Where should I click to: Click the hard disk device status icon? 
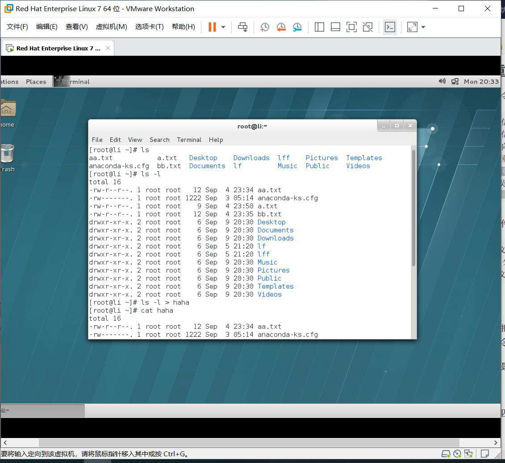(x=446, y=454)
